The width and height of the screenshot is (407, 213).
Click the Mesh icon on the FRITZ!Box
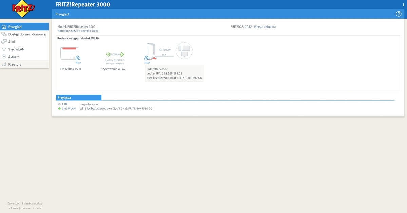(x=78, y=58)
